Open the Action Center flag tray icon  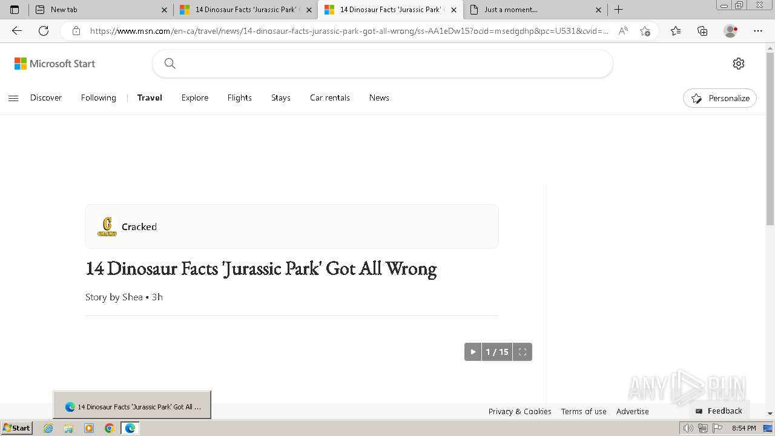[717, 428]
